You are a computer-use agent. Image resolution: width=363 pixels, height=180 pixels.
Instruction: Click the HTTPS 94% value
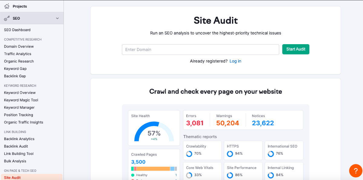tap(239, 154)
